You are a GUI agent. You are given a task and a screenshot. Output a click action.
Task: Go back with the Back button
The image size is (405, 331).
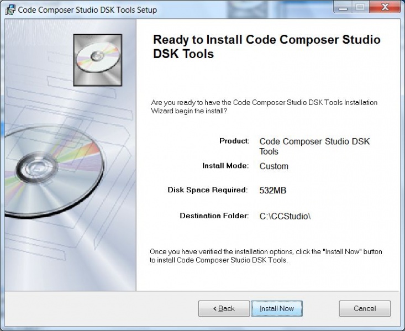coord(224,308)
